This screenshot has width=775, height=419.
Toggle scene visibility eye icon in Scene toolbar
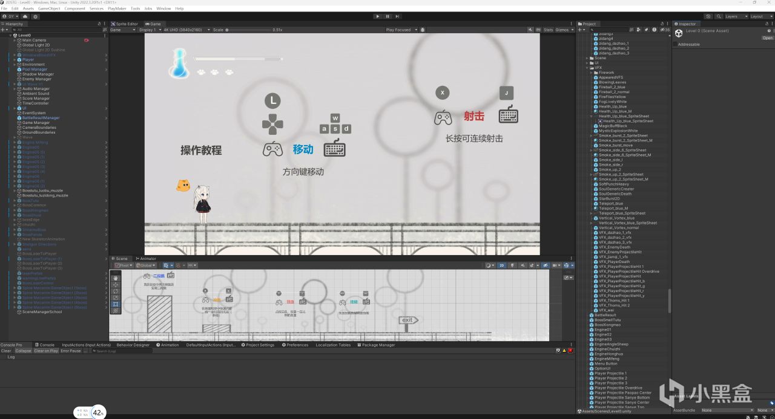pos(546,265)
